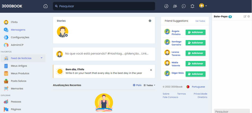
Task: Click the Posts Salvos box icon
Action: [6, 81]
